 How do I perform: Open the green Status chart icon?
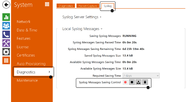click(x=6, y=17)
